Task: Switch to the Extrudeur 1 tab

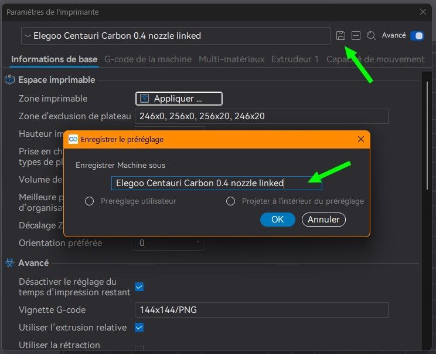Action: click(x=295, y=59)
